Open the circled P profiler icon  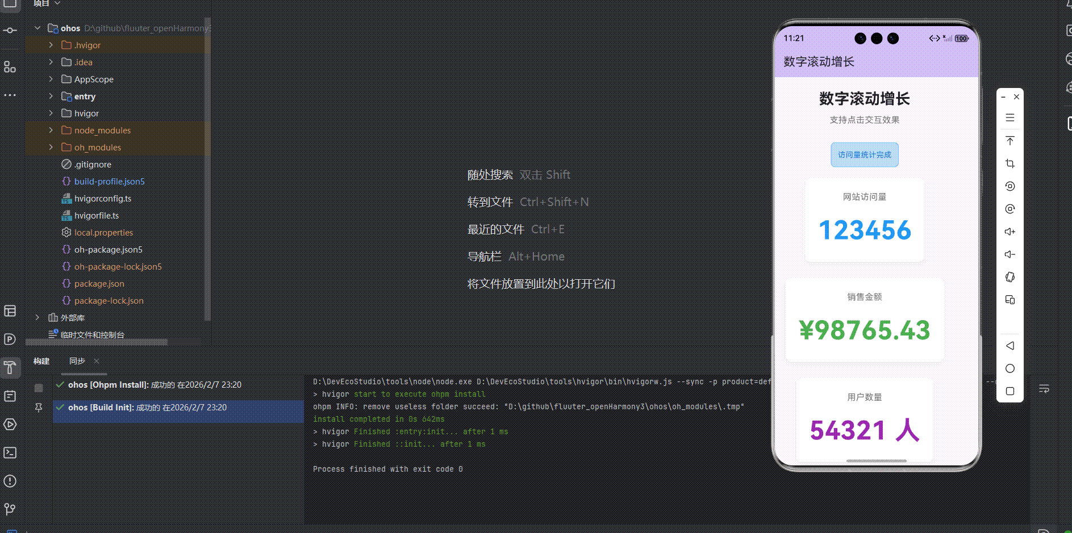click(x=10, y=339)
